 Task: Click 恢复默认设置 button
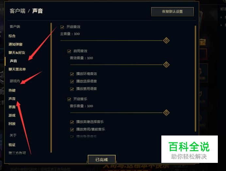pyautogui.click(x=172, y=11)
